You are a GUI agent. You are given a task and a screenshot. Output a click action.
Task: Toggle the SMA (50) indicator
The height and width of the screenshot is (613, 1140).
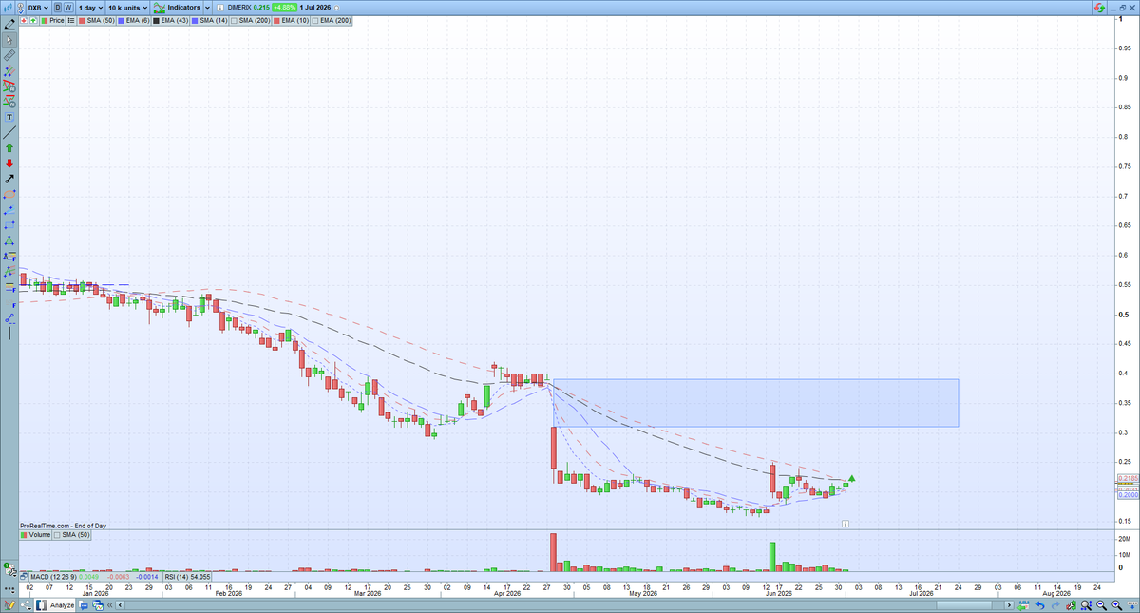[96, 20]
